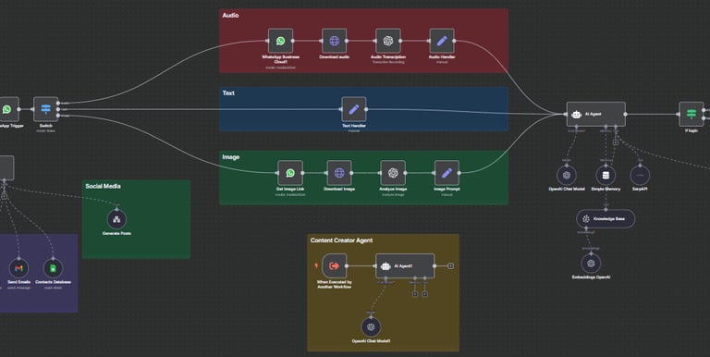The width and height of the screenshot is (710, 357).
Task: Open the Get Image Link WhatsApp node
Action: (290, 173)
